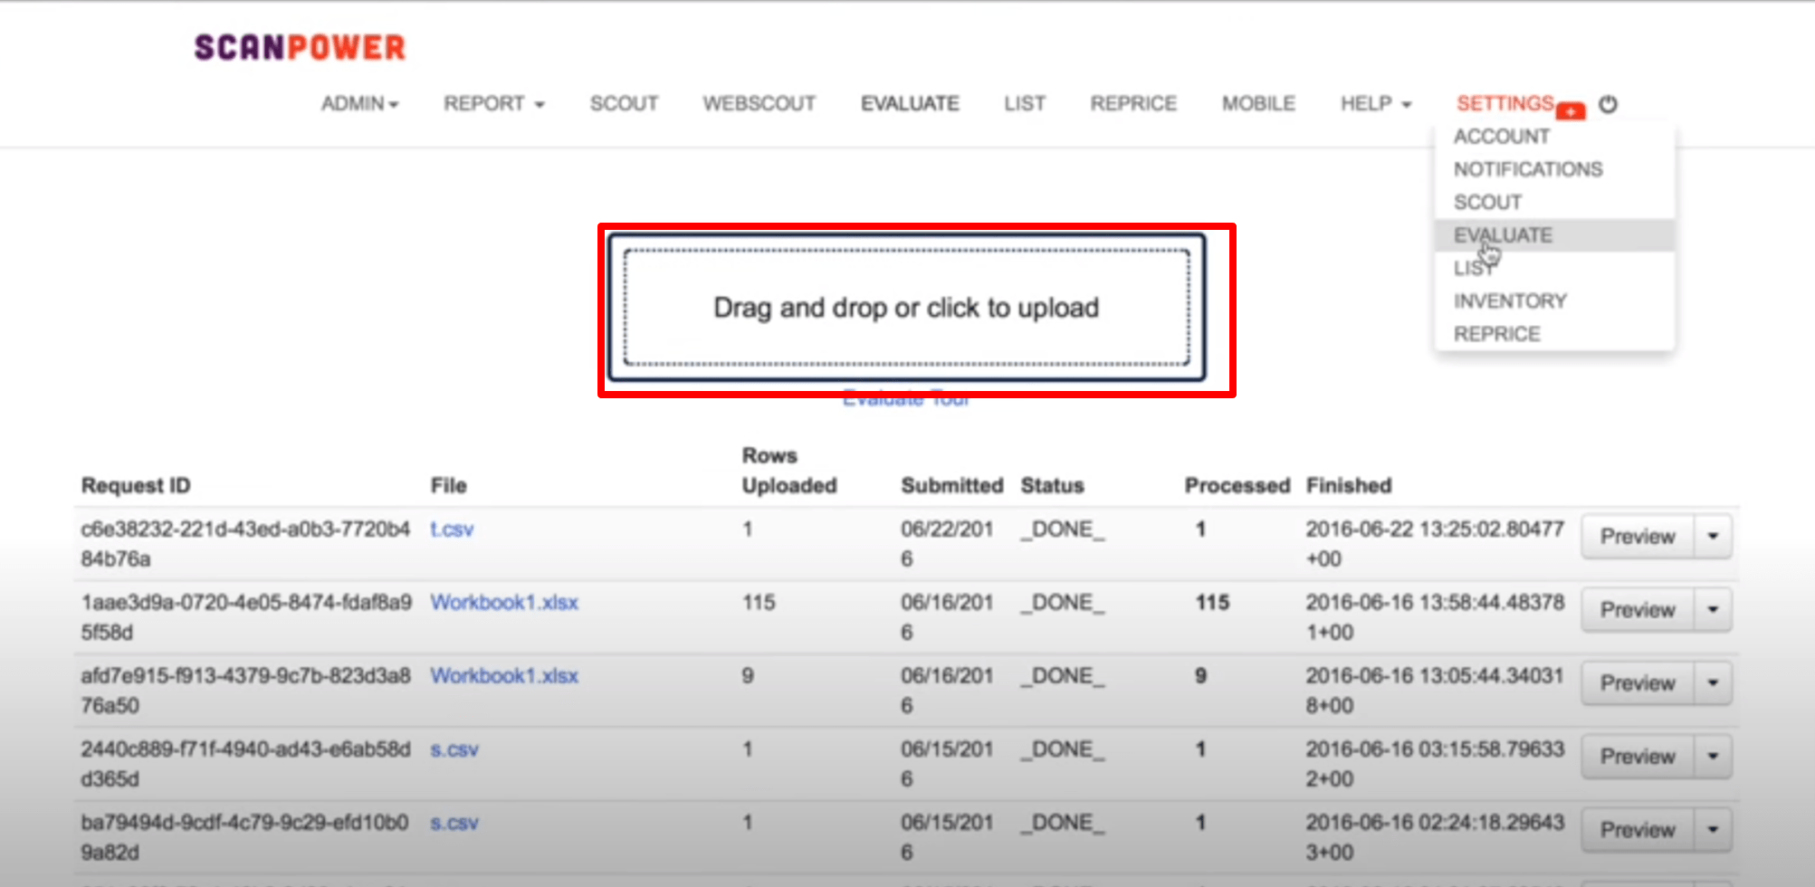Expand Preview dropdown arrow for 115-row Workbook1.xlsx

tap(1713, 610)
